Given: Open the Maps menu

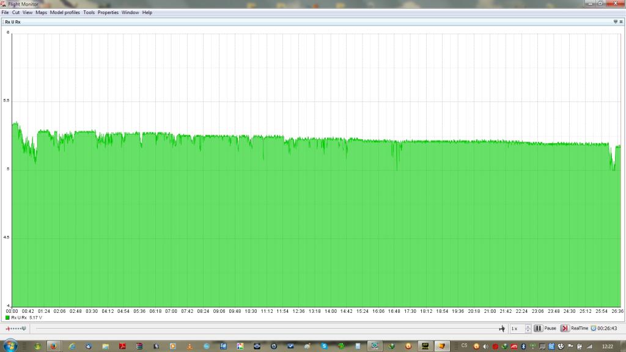Looking at the screenshot, I should click(41, 12).
